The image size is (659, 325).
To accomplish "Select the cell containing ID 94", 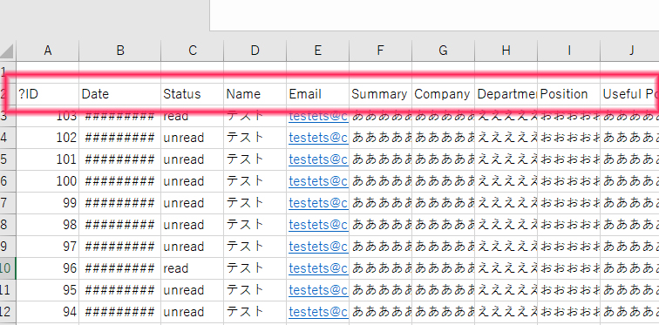I will (x=47, y=312).
